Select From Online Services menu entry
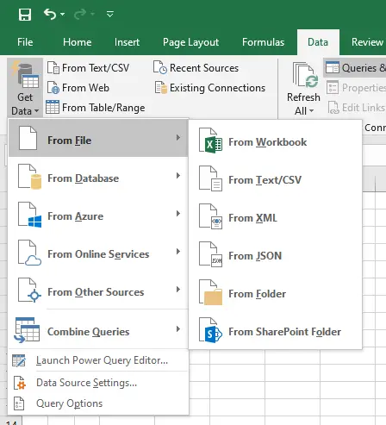 click(98, 252)
